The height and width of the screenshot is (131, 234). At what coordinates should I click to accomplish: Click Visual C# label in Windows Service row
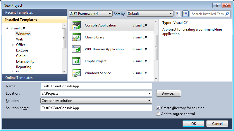(140, 73)
